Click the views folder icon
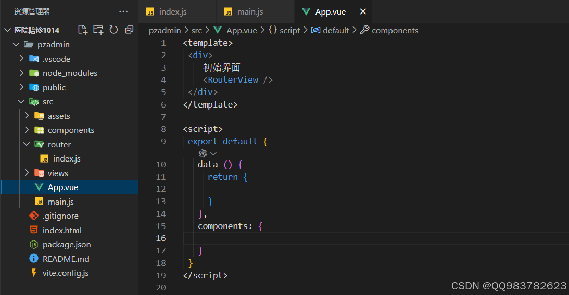This screenshot has width=569, height=295. tap(39, 173)
